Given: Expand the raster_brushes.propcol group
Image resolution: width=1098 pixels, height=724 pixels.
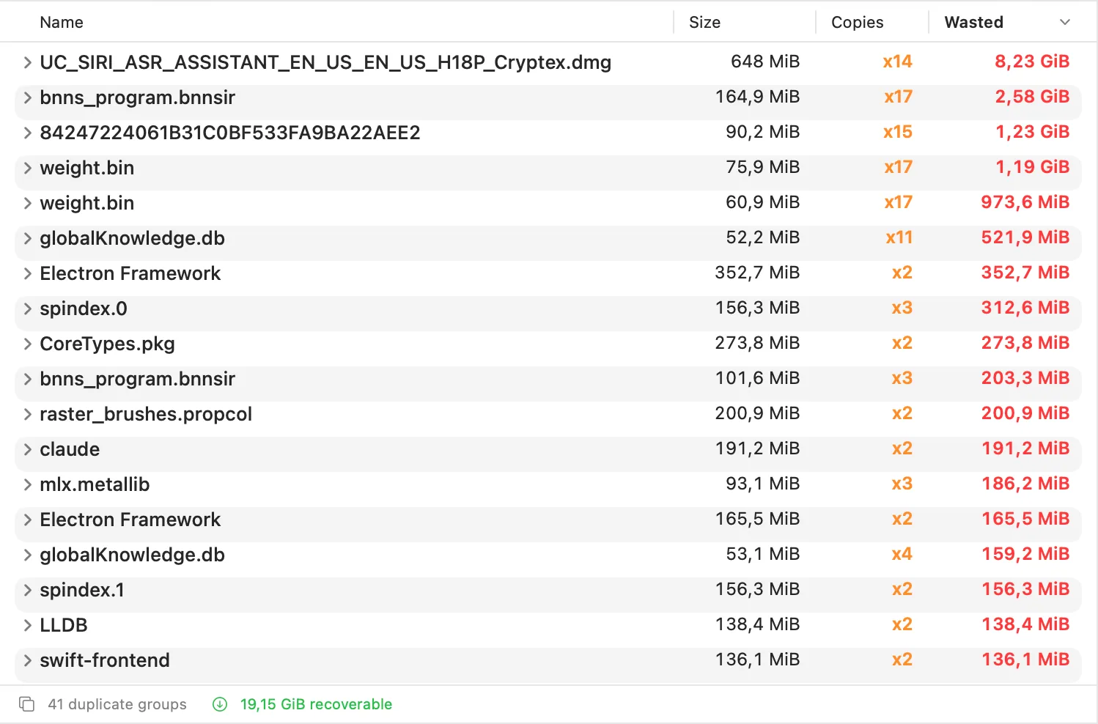Looking at the screenshot, I should (x=27, y=414).
